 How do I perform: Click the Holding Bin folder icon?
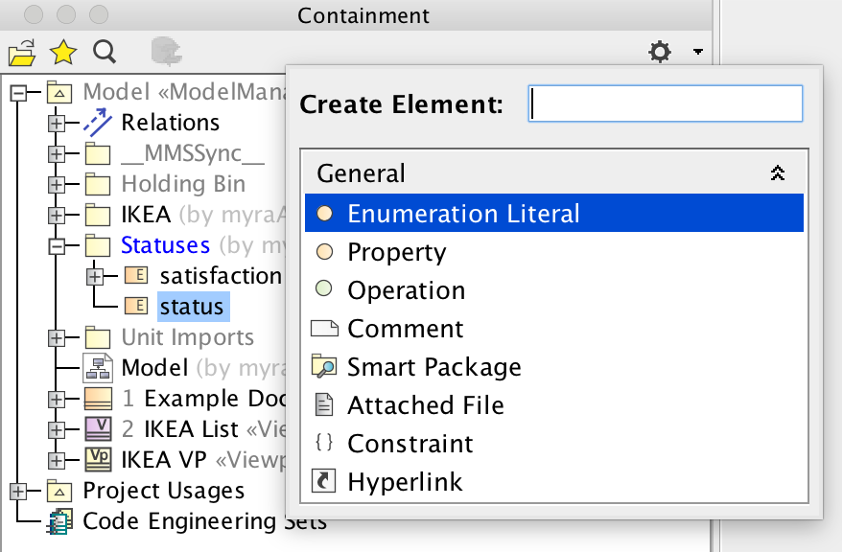[98, 184]
